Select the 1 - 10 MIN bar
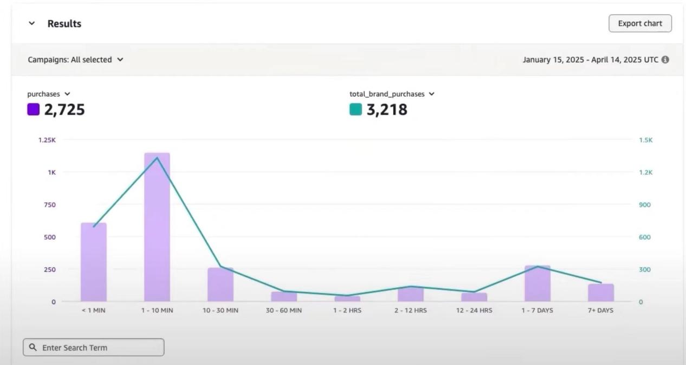The width and height of the screenshot is (686, 365). 157,227
